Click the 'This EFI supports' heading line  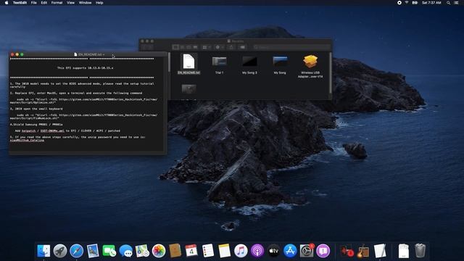tap(86, 68)
